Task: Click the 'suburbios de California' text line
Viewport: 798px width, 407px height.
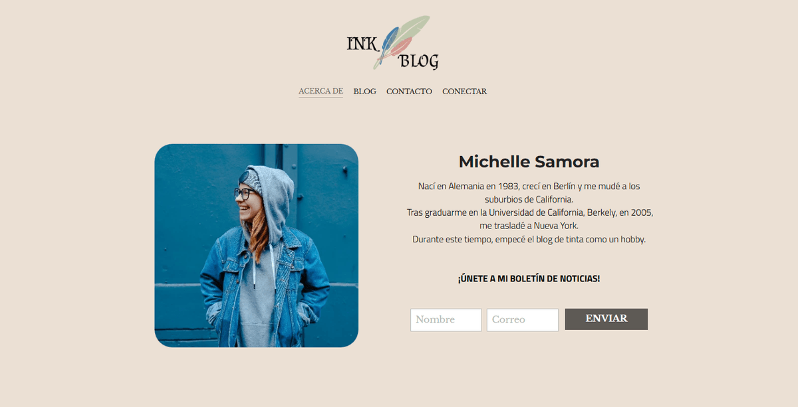Action: 529,199
